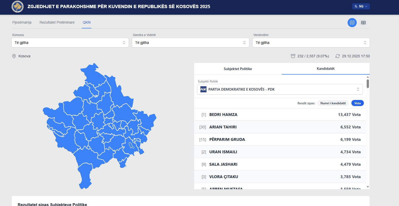Click the PDK party logo
Screen dimensions: 399x206
(x=203, y=89)
